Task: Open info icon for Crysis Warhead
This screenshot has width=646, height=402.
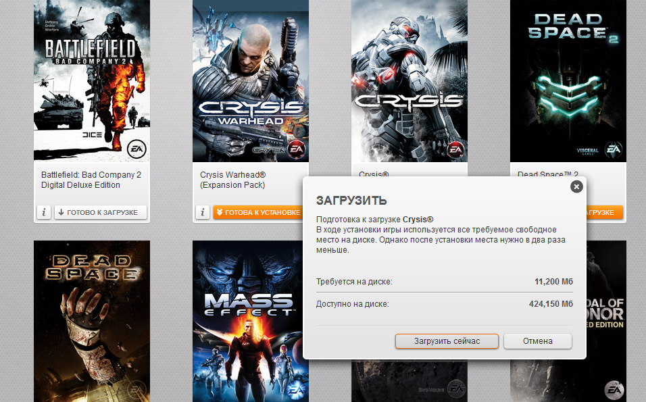Action: (203, 212)
